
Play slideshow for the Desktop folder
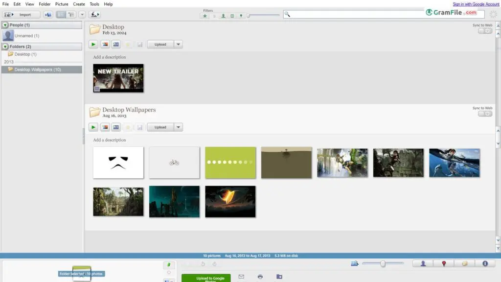[93, 45]
